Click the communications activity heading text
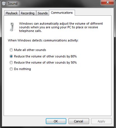The height and width of the screenshot is (128, 116). tap(43, 40)
